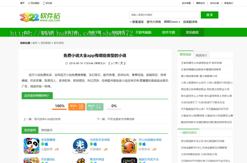
Task: Switch to 推荐阅读 tab
Action: pos(186,54)
